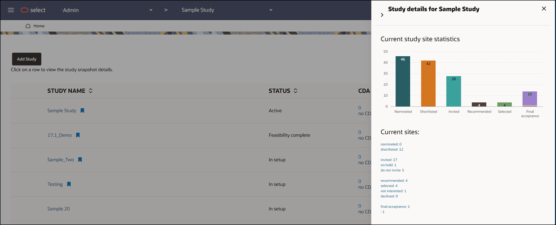The image size is (556, 225).
Task: Click the Add Study button
Action: click(x=27, y=59)
